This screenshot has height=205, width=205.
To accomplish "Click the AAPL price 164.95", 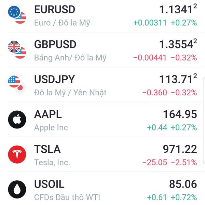I will coord(180,114).
